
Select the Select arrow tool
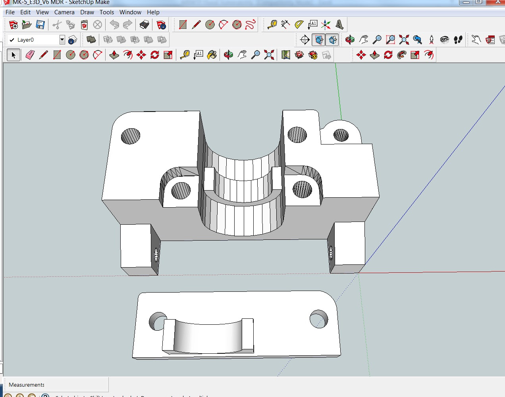(x=13, y=55)
